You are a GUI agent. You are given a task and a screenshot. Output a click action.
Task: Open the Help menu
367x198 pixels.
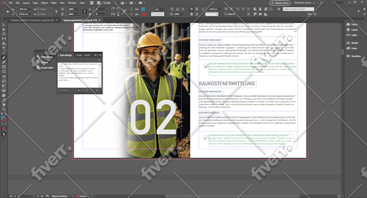pos(82,3)
